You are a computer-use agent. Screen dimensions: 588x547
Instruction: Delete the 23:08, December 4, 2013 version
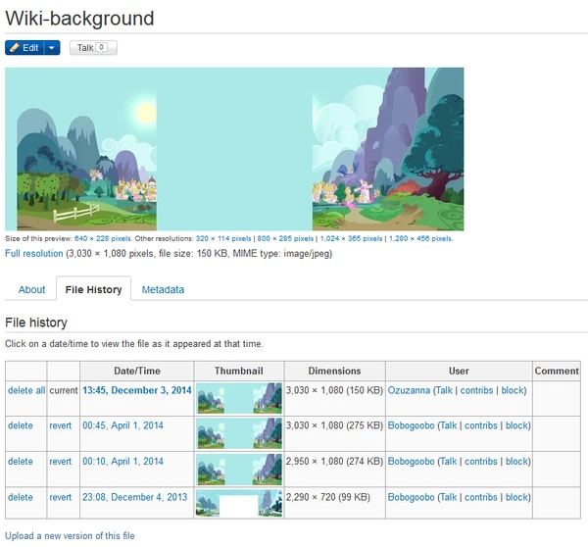(21, 497)
